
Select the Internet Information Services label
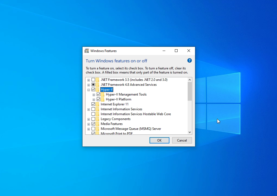[121, 109]
